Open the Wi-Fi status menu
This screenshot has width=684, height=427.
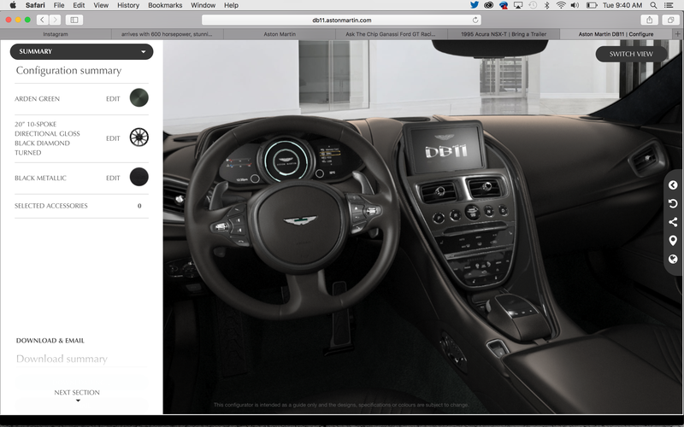pyautogui.click(x=561, y=5)
